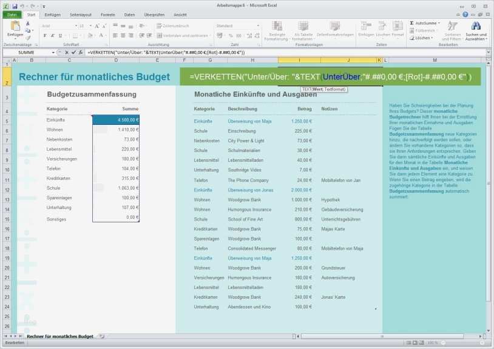Viewport: 494px width, 349px height.
Task: Click the Notizen cell 'Hypothek'
Action: [x=331, y=200]
